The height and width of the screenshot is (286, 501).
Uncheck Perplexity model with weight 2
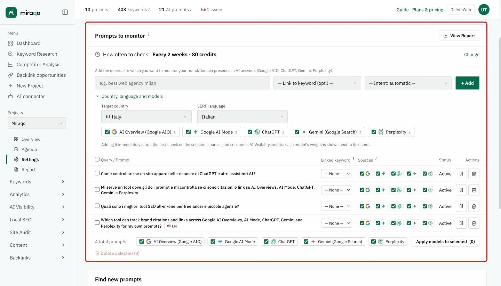(x=374, y=132)
